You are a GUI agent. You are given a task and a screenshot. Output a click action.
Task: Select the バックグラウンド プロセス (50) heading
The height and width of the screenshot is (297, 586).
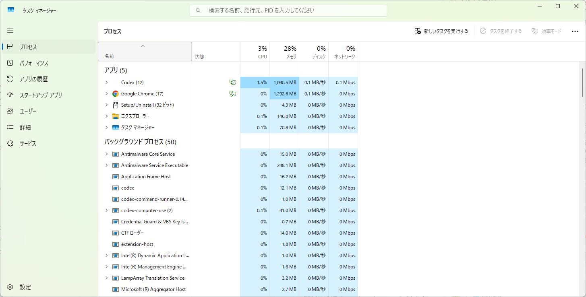[140, 142]
